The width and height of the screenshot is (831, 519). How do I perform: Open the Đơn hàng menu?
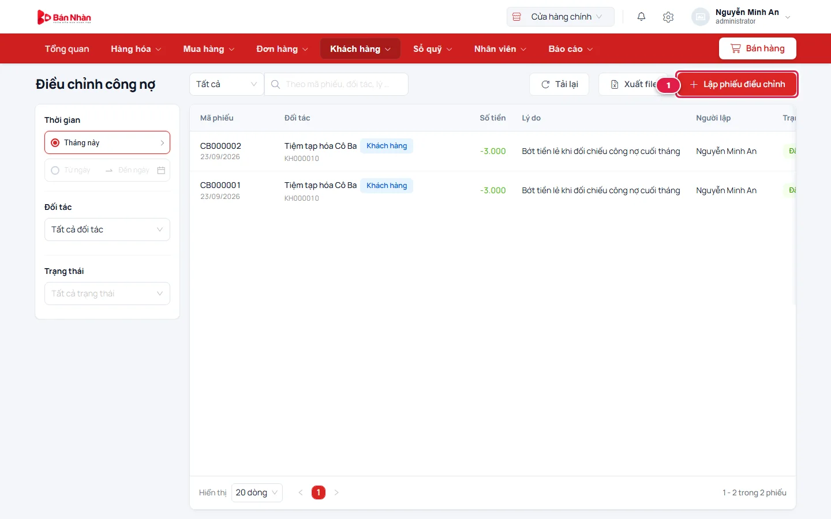point(282,49)
